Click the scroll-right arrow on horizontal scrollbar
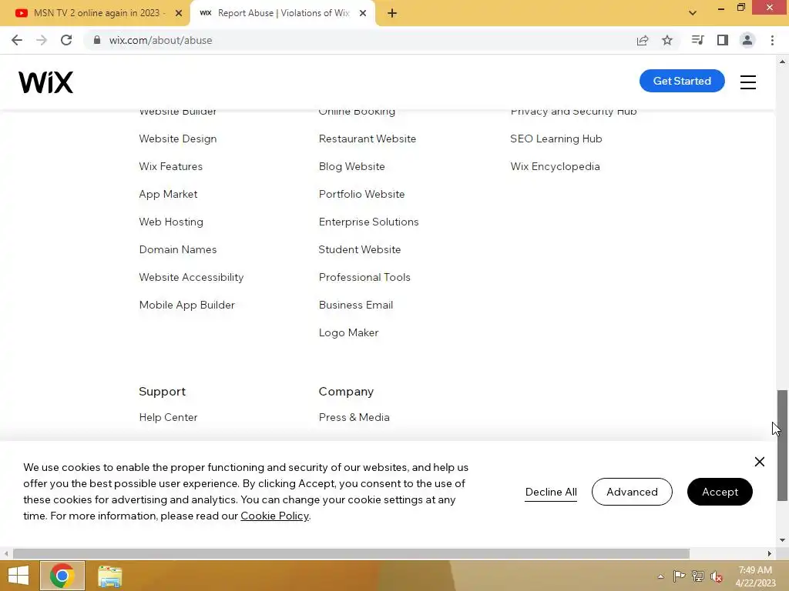 [x=770, y=553]
